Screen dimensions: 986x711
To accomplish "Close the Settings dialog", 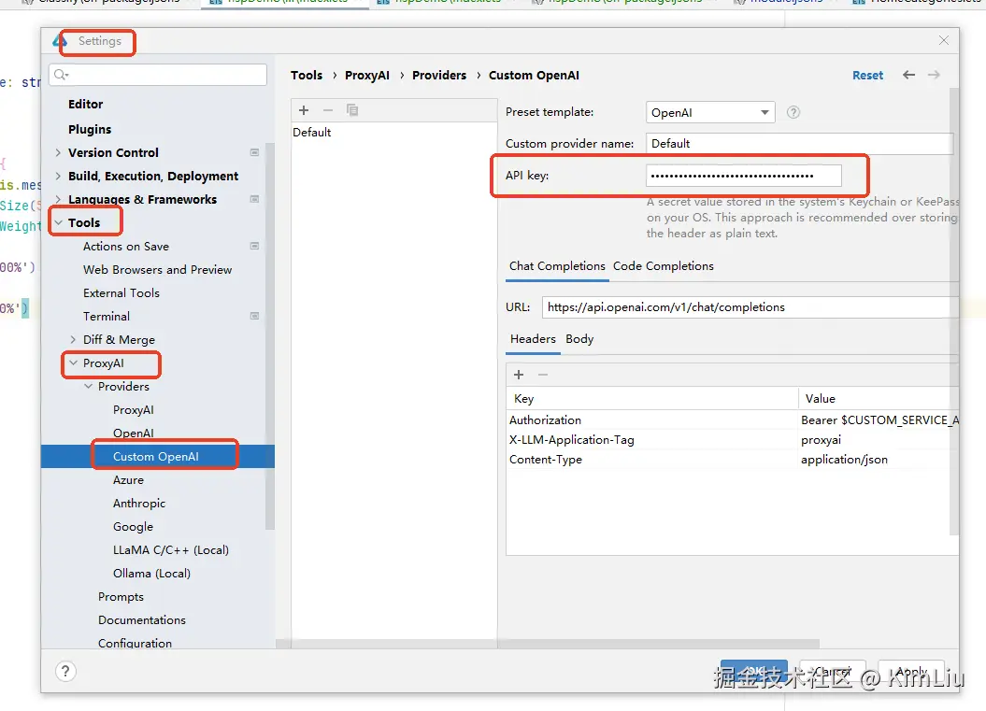I will click(944, 40).
